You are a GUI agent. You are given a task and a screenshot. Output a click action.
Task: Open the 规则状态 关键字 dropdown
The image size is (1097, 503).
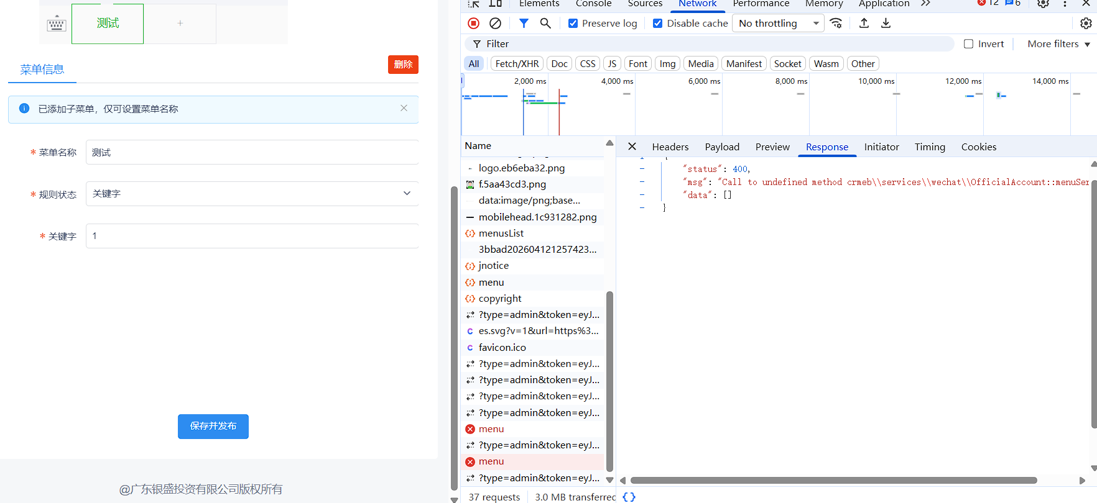tap(252, 194)
